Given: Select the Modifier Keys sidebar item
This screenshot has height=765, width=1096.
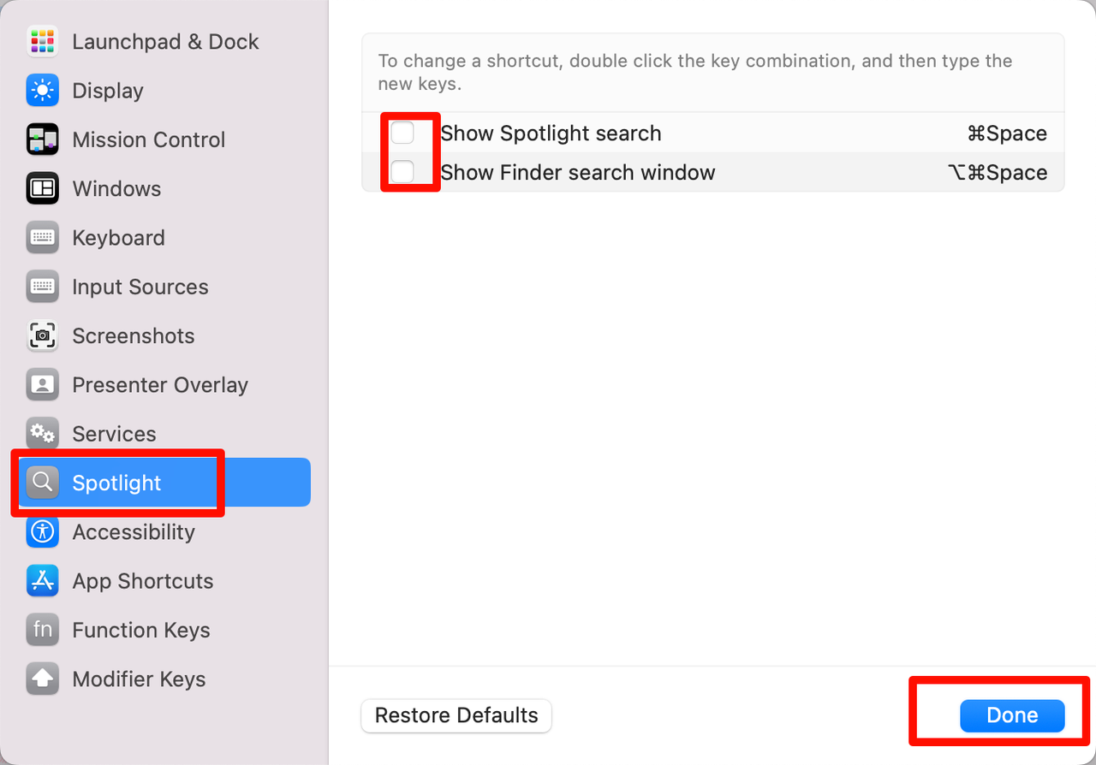Looking at the screenshot, I should point(139,679).
